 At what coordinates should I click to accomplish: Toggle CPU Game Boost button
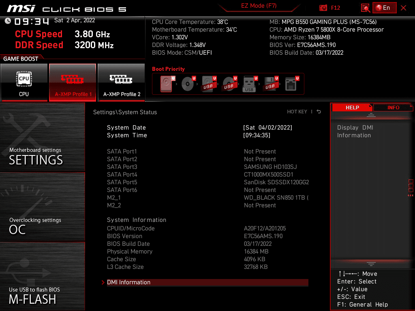24,82
